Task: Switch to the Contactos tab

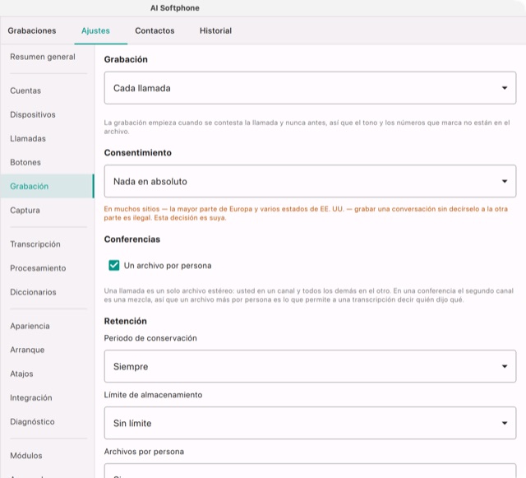Action: (155, 30)
